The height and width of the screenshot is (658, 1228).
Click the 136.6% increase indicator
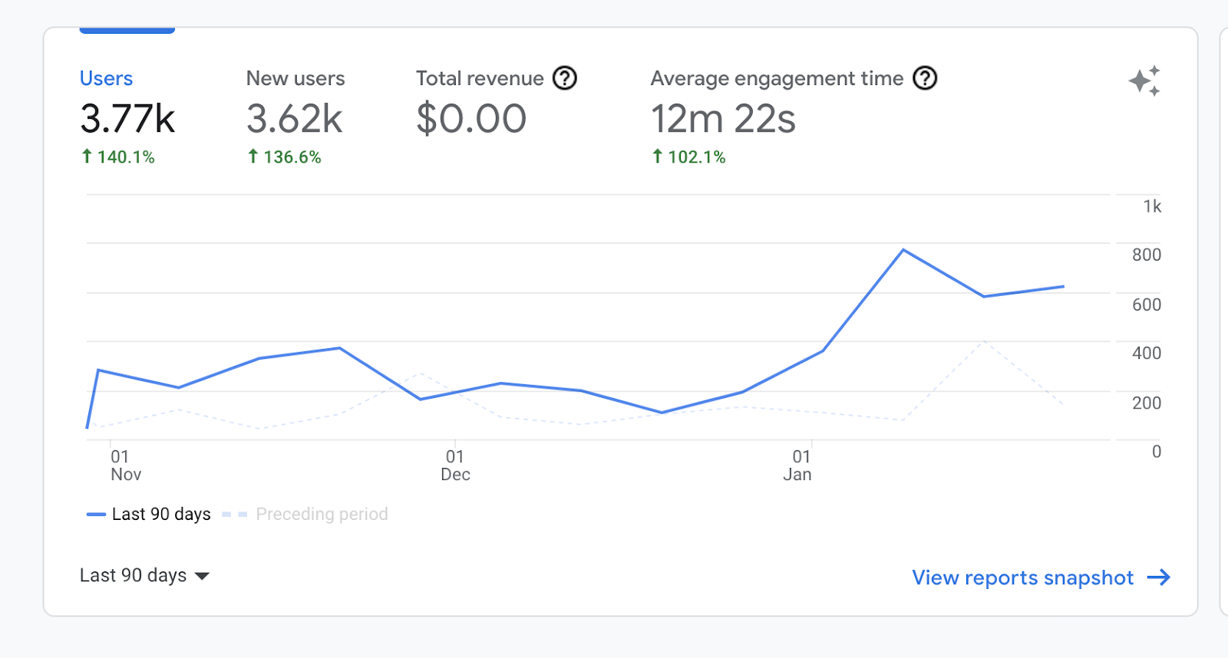click(284, 157)
